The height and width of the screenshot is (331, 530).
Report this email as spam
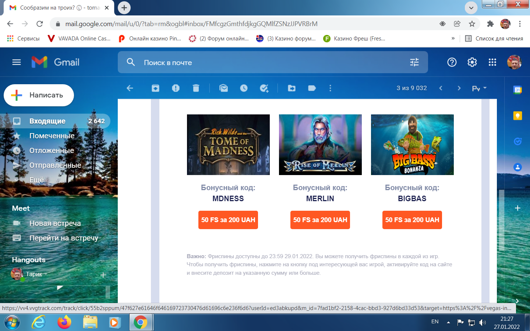point(176,88)
